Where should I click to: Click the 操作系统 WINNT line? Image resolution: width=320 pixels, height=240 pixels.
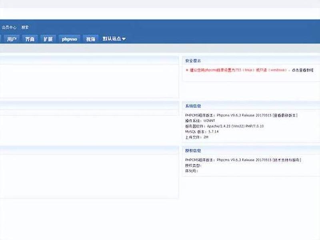(x=200, y=121)
